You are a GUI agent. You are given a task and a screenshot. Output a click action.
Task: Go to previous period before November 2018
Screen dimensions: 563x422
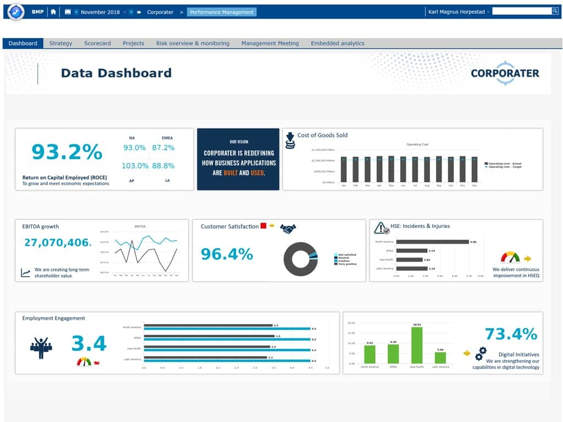pos(76,12)
